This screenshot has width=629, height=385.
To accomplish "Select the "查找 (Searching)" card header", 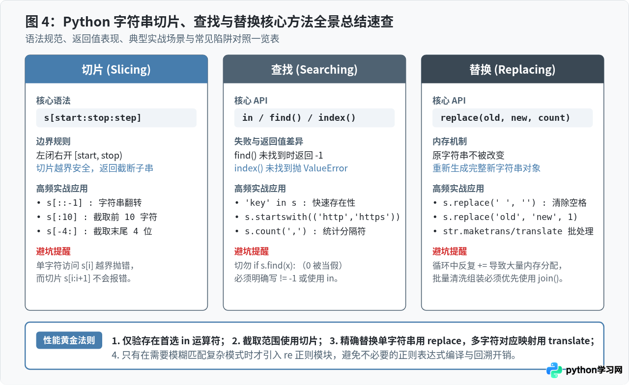I will (x=314, y=69).
